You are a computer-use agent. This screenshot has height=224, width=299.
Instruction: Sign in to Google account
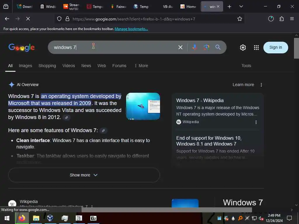[276, 48]
